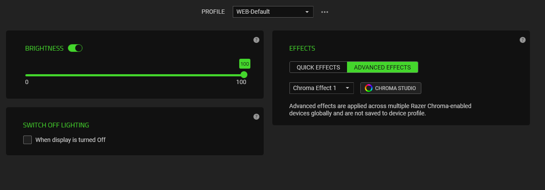Expand the Chroma Effect 1 dropdown arrow
The image size is (545, 190).
pyautogui.click(x=347, y=88)
